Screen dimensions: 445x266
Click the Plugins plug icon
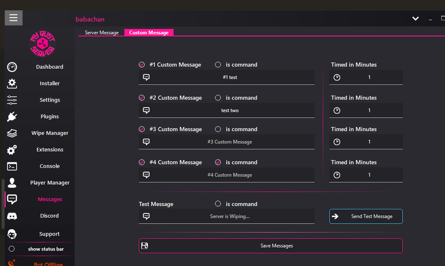point(12,117)
